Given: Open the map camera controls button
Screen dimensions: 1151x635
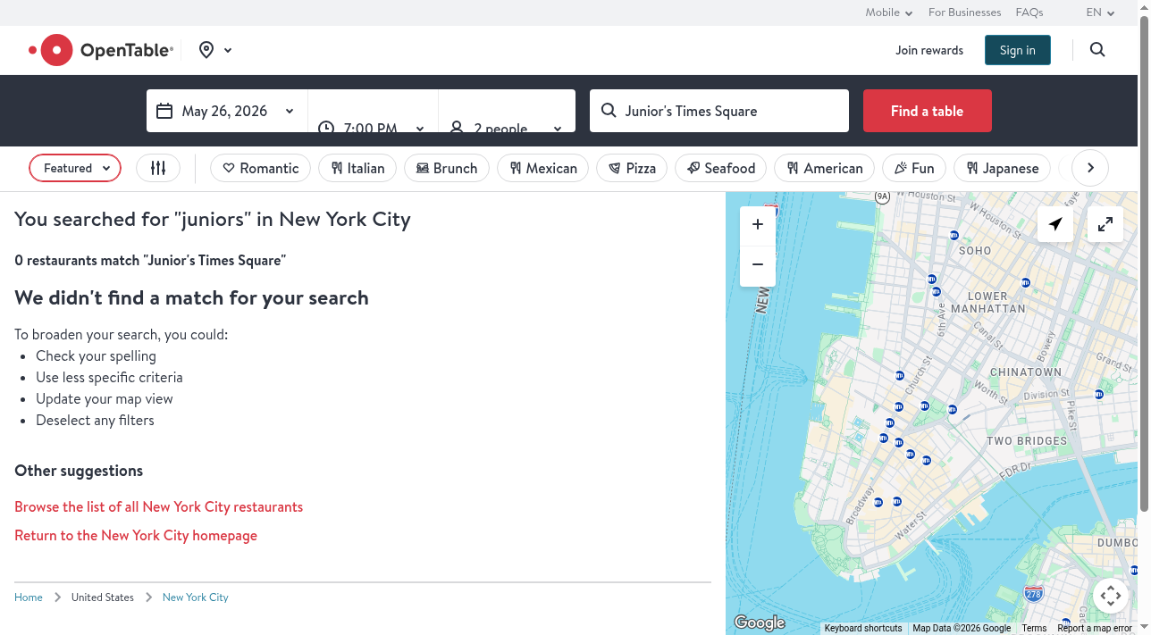Looking at the screenshot, I should click(1110, 596).
